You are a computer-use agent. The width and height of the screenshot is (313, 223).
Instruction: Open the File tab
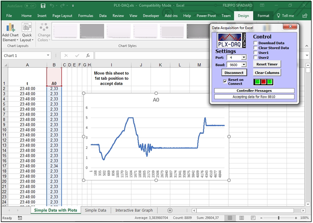[x=9, y=15]
